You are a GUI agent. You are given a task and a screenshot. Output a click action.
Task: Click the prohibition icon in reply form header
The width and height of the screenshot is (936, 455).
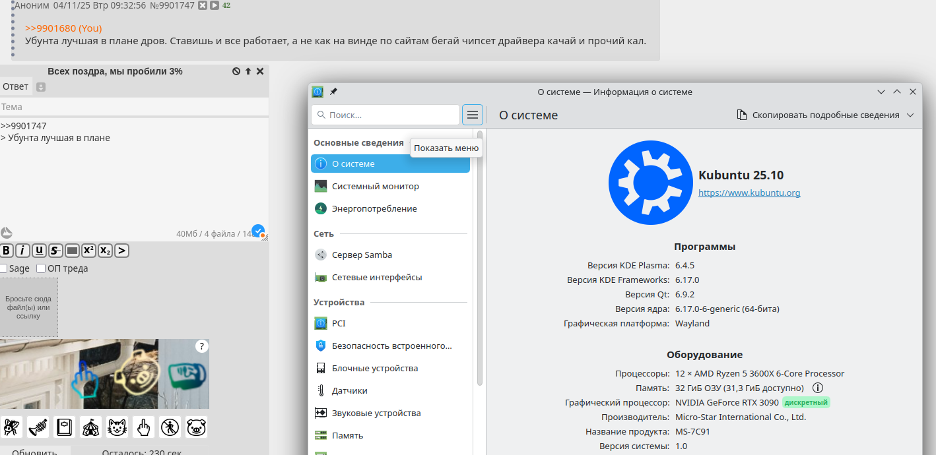point(236,71)
